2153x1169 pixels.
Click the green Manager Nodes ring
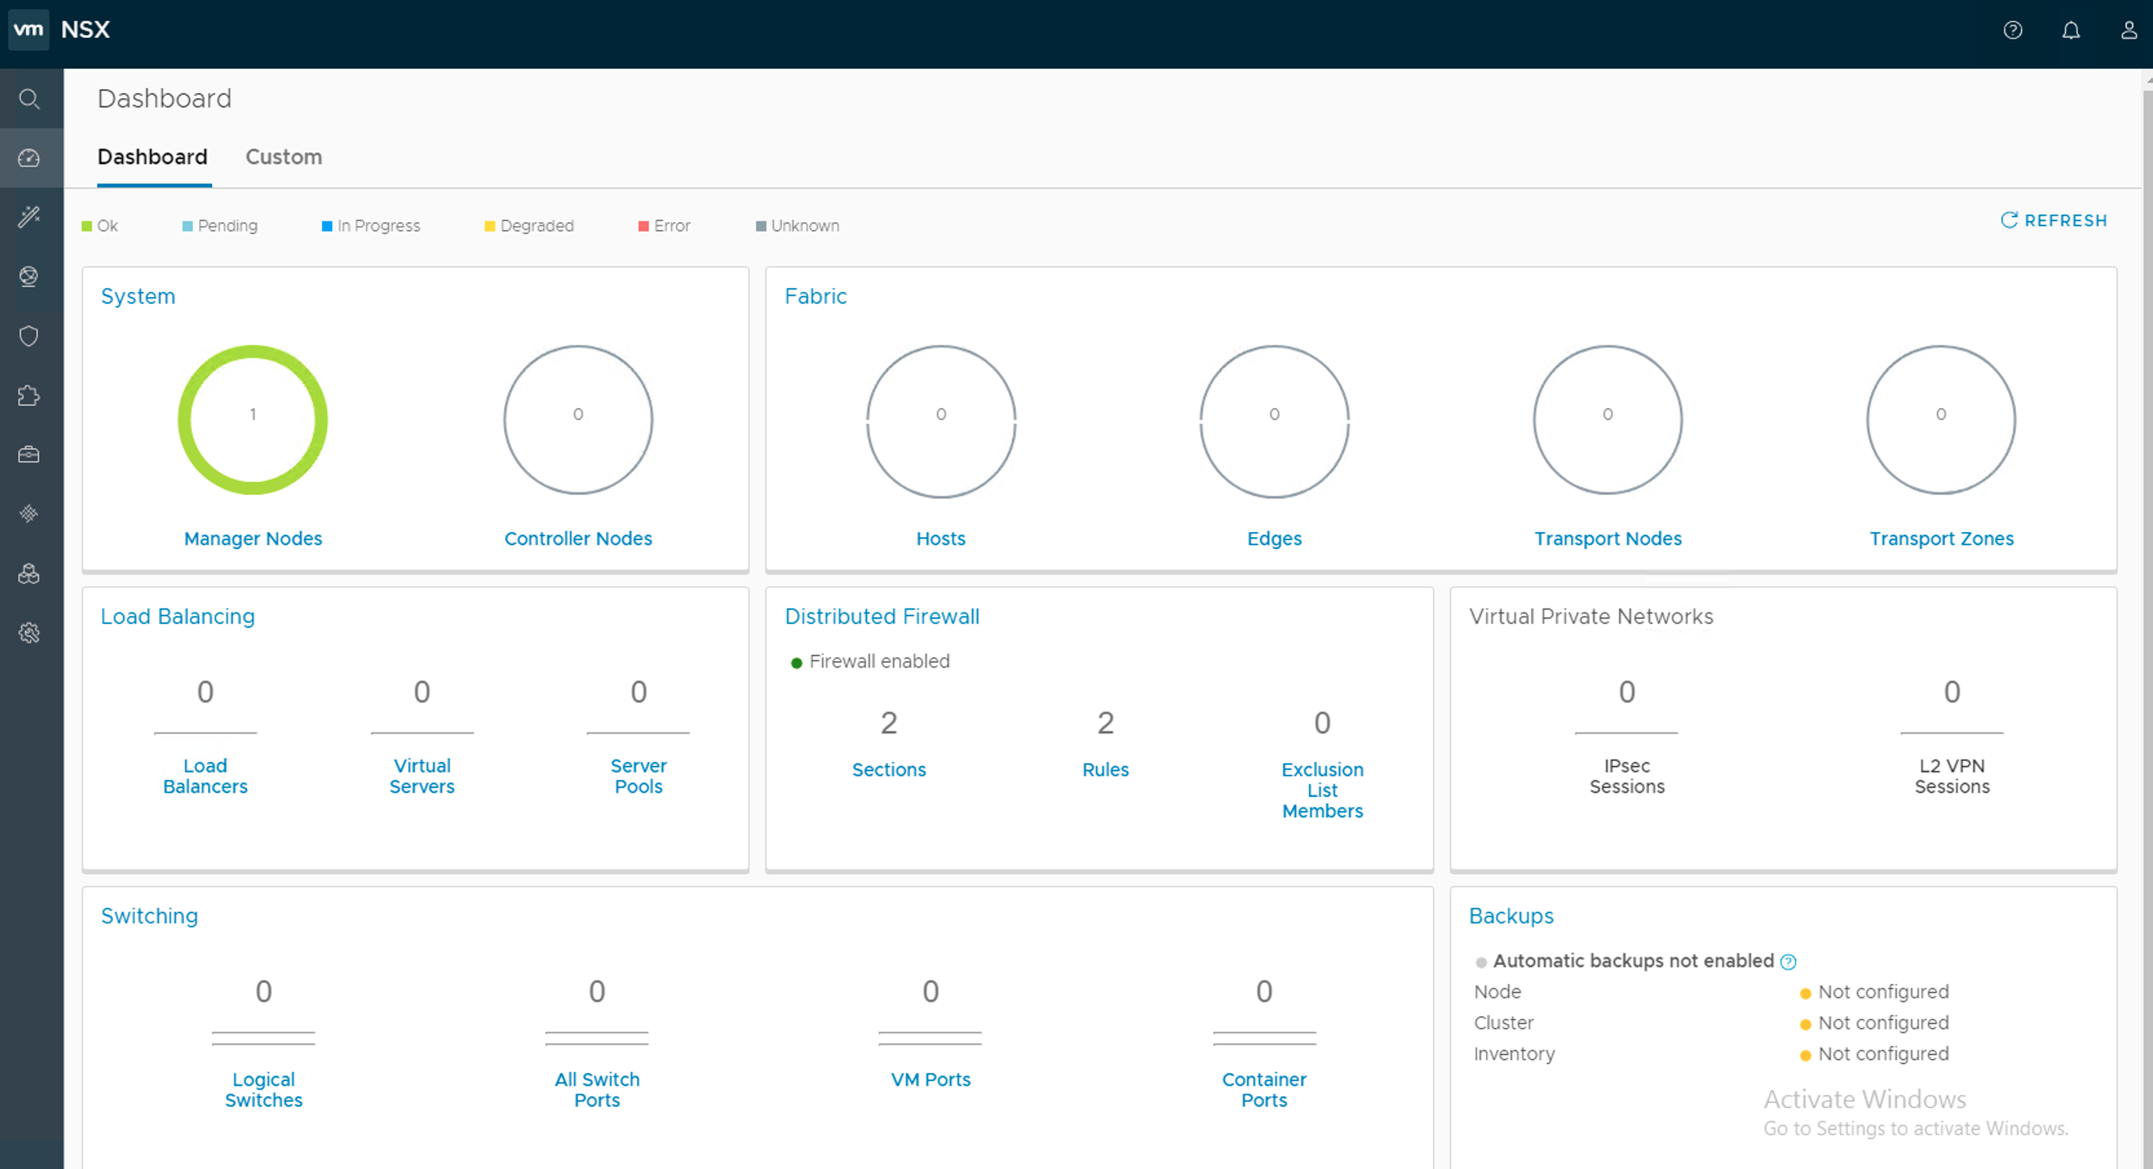(x=185, y=418)
